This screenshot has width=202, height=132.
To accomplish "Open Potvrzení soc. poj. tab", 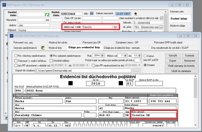I will 30,42.
